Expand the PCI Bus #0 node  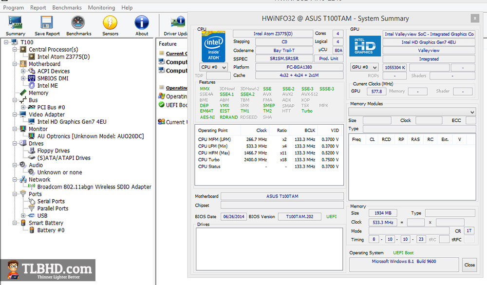pyautogui.click(x=23, y=107)
